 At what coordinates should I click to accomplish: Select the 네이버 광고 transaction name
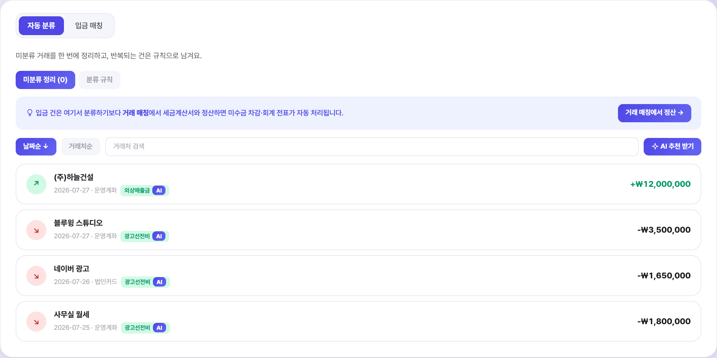tap(72, 269)
